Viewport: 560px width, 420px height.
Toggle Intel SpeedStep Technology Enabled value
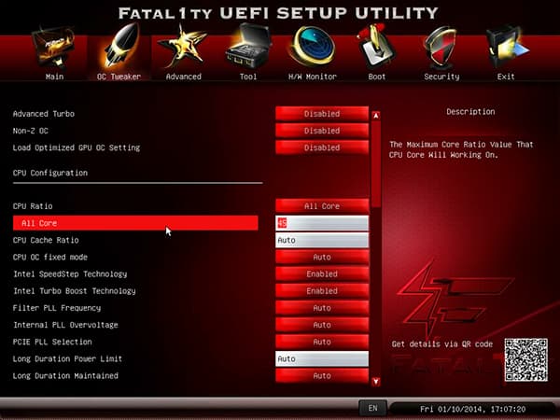[x=322, y=273]
